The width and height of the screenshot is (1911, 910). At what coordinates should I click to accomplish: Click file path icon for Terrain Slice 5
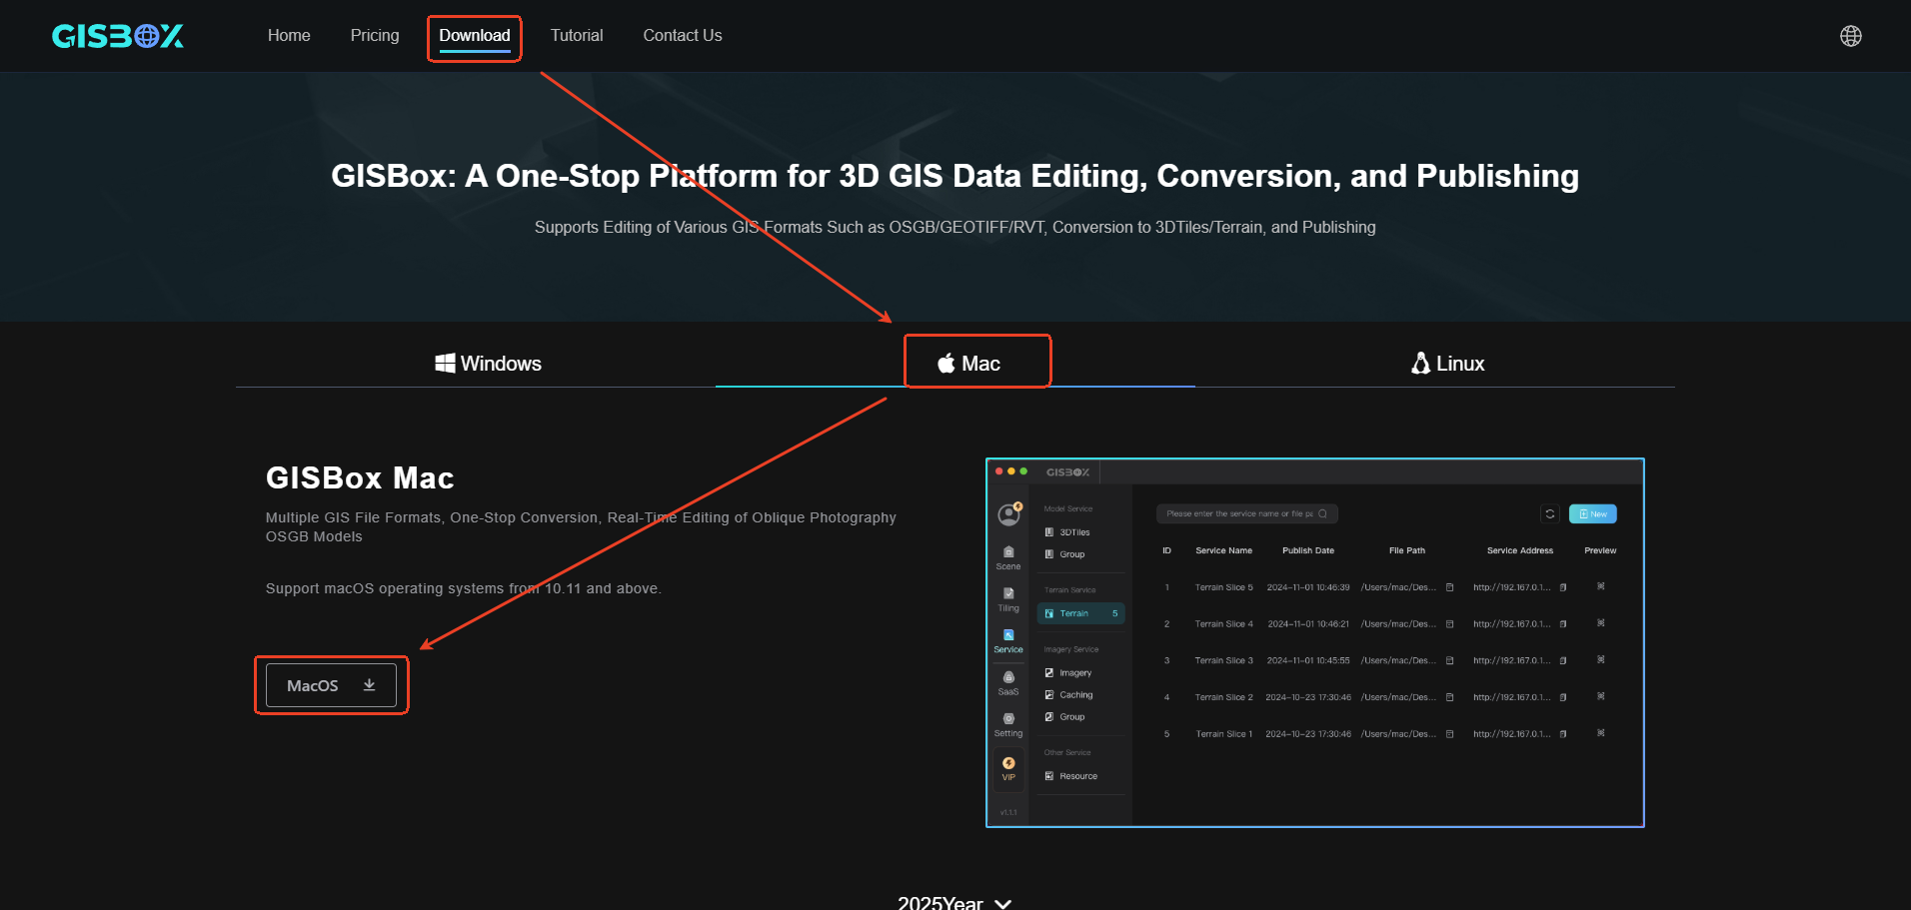(1449, 587)
